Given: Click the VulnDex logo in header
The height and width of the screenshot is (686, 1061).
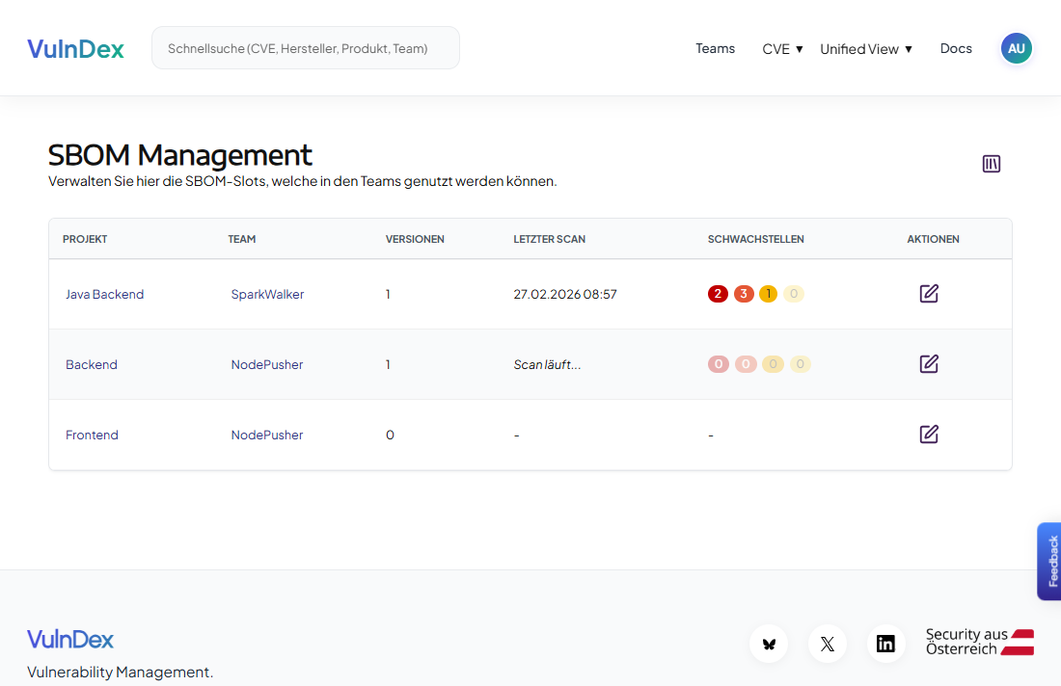Looking at the screenshot, I should pyautogui.click(x=75, y=48).
